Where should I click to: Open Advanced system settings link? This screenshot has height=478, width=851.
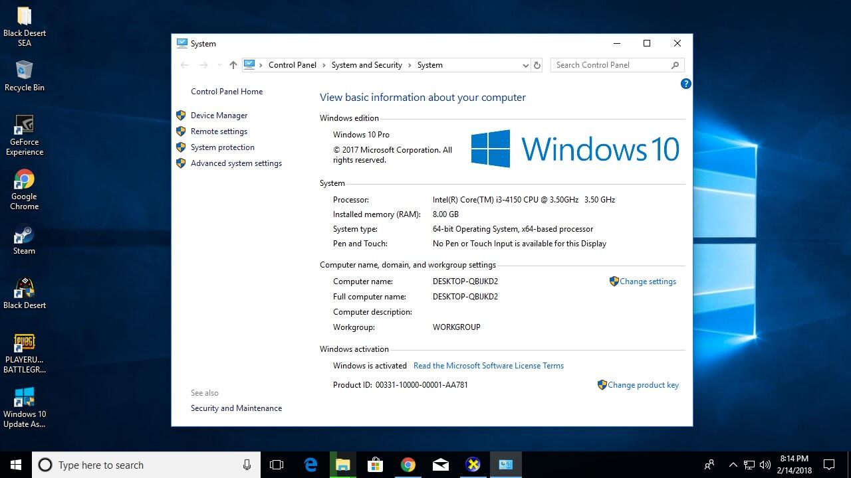(236, 163)
